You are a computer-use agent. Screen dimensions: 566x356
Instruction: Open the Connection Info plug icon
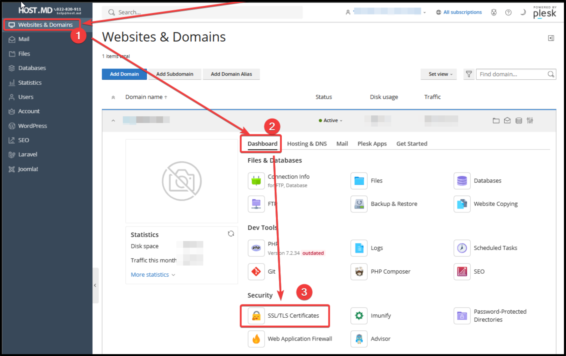pos(256,181)
